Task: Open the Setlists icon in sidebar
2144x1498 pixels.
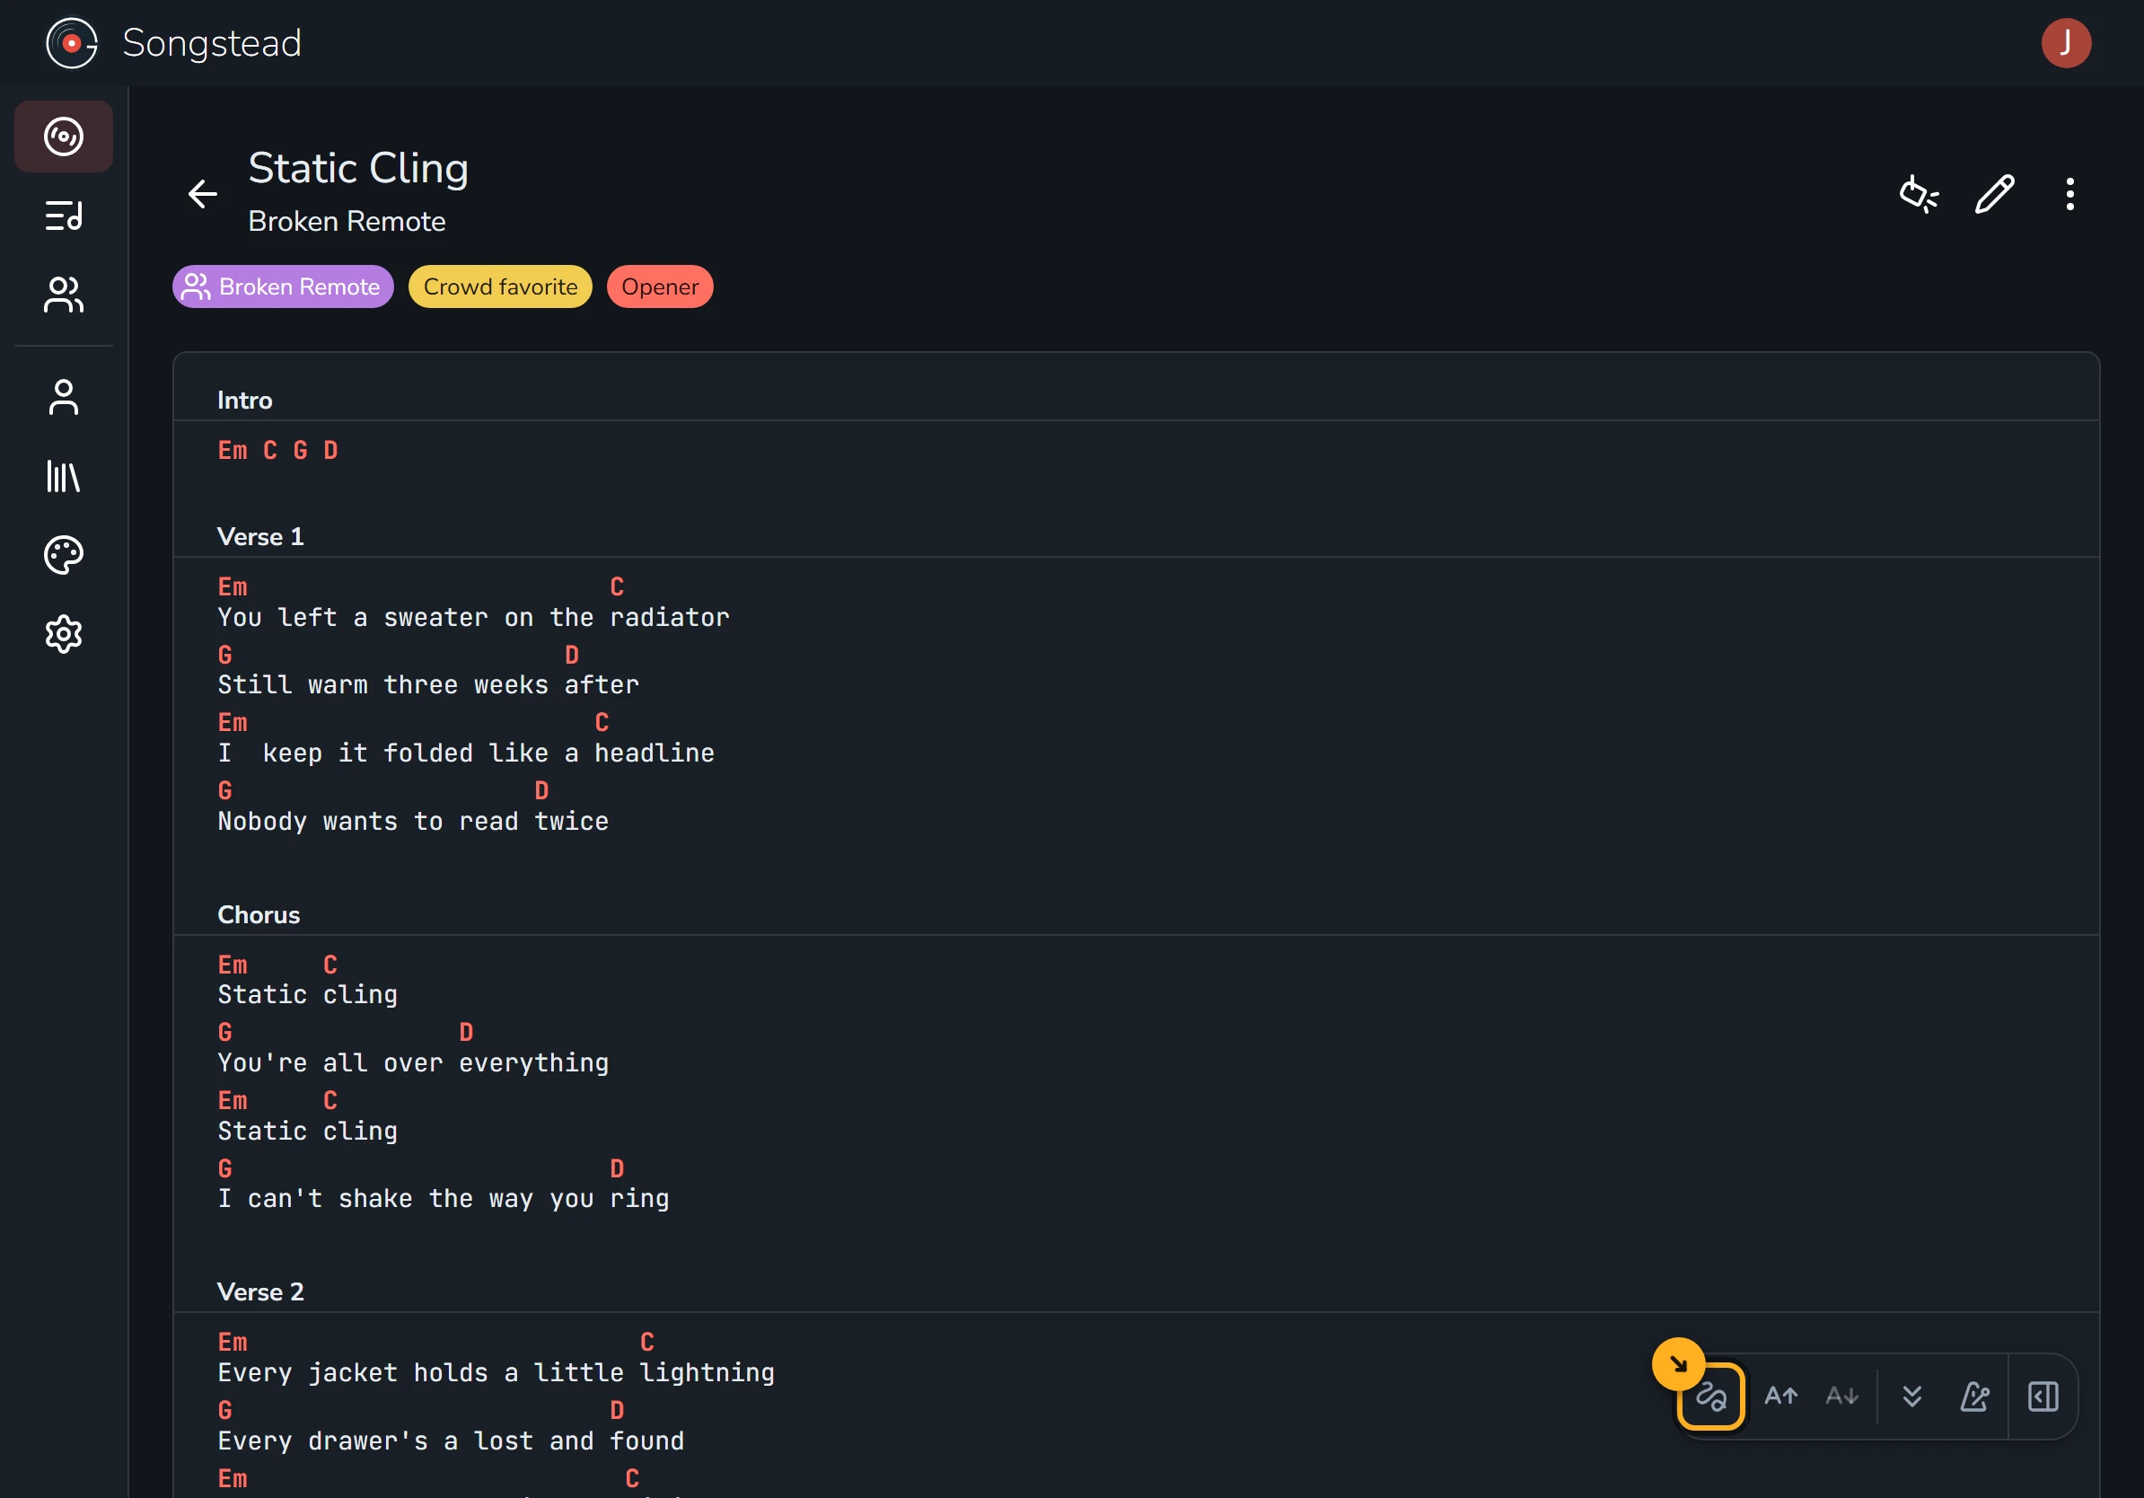Action: pyautogui.click(x=64, y=216)
